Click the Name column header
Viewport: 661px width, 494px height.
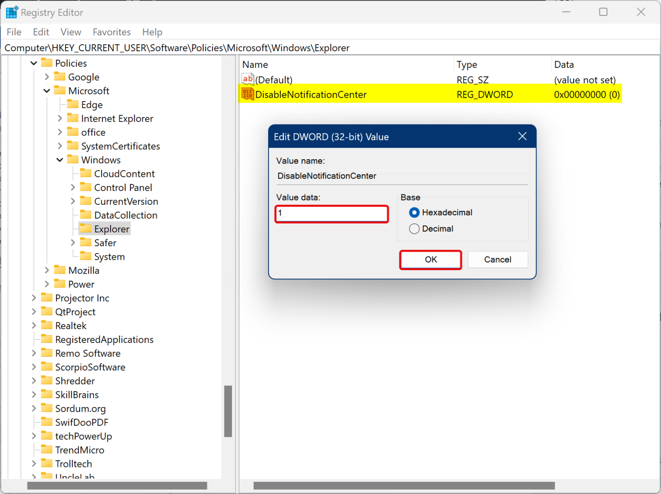[x=346, y=65]
